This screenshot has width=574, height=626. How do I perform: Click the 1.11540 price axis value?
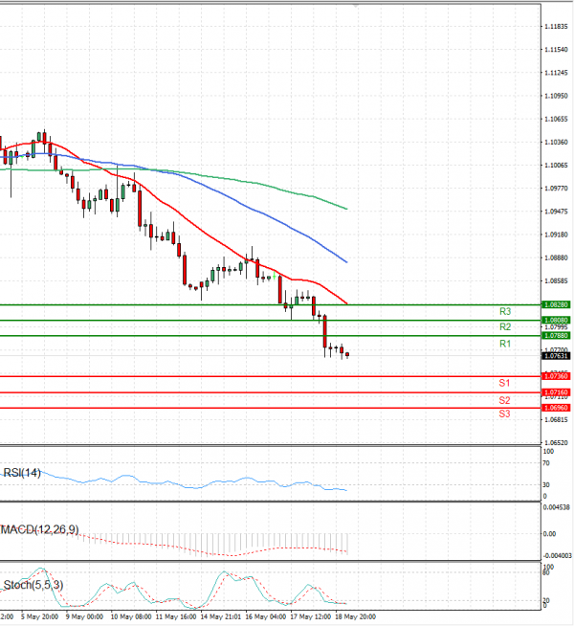pyautogui.click(x=556, y=50)
